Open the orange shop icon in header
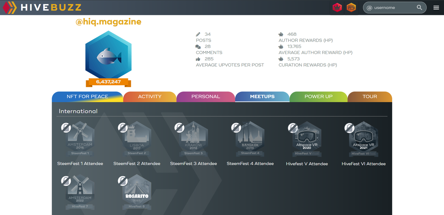The width and height of the screenshot is (444, 215). point(351,7)
